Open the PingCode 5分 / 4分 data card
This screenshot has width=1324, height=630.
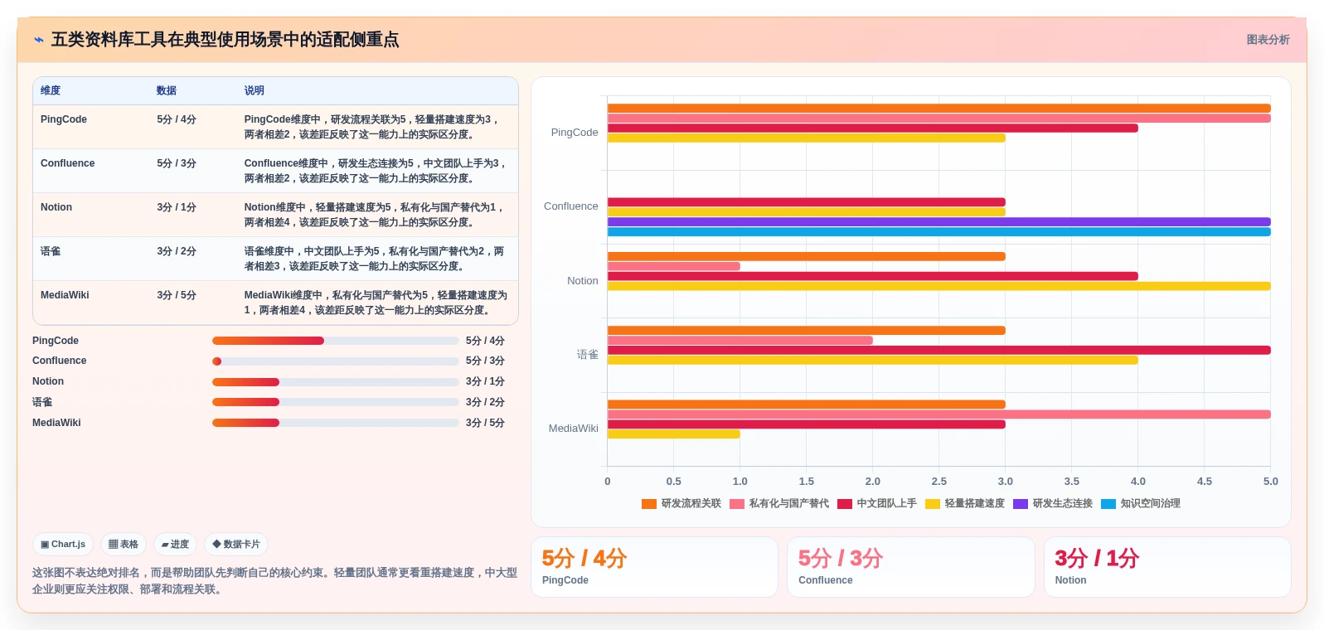click(654, 567)
